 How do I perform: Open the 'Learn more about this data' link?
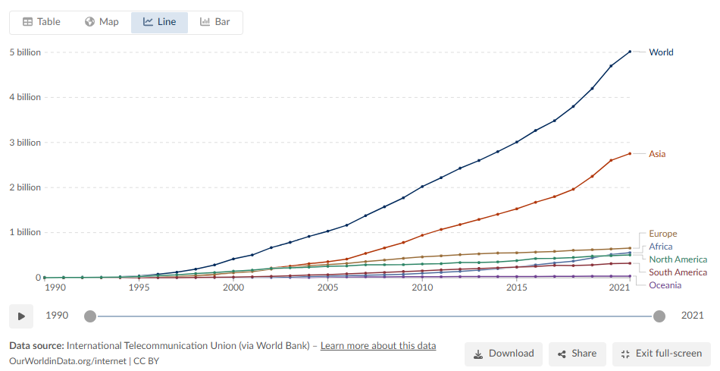[x=378, y=346]
